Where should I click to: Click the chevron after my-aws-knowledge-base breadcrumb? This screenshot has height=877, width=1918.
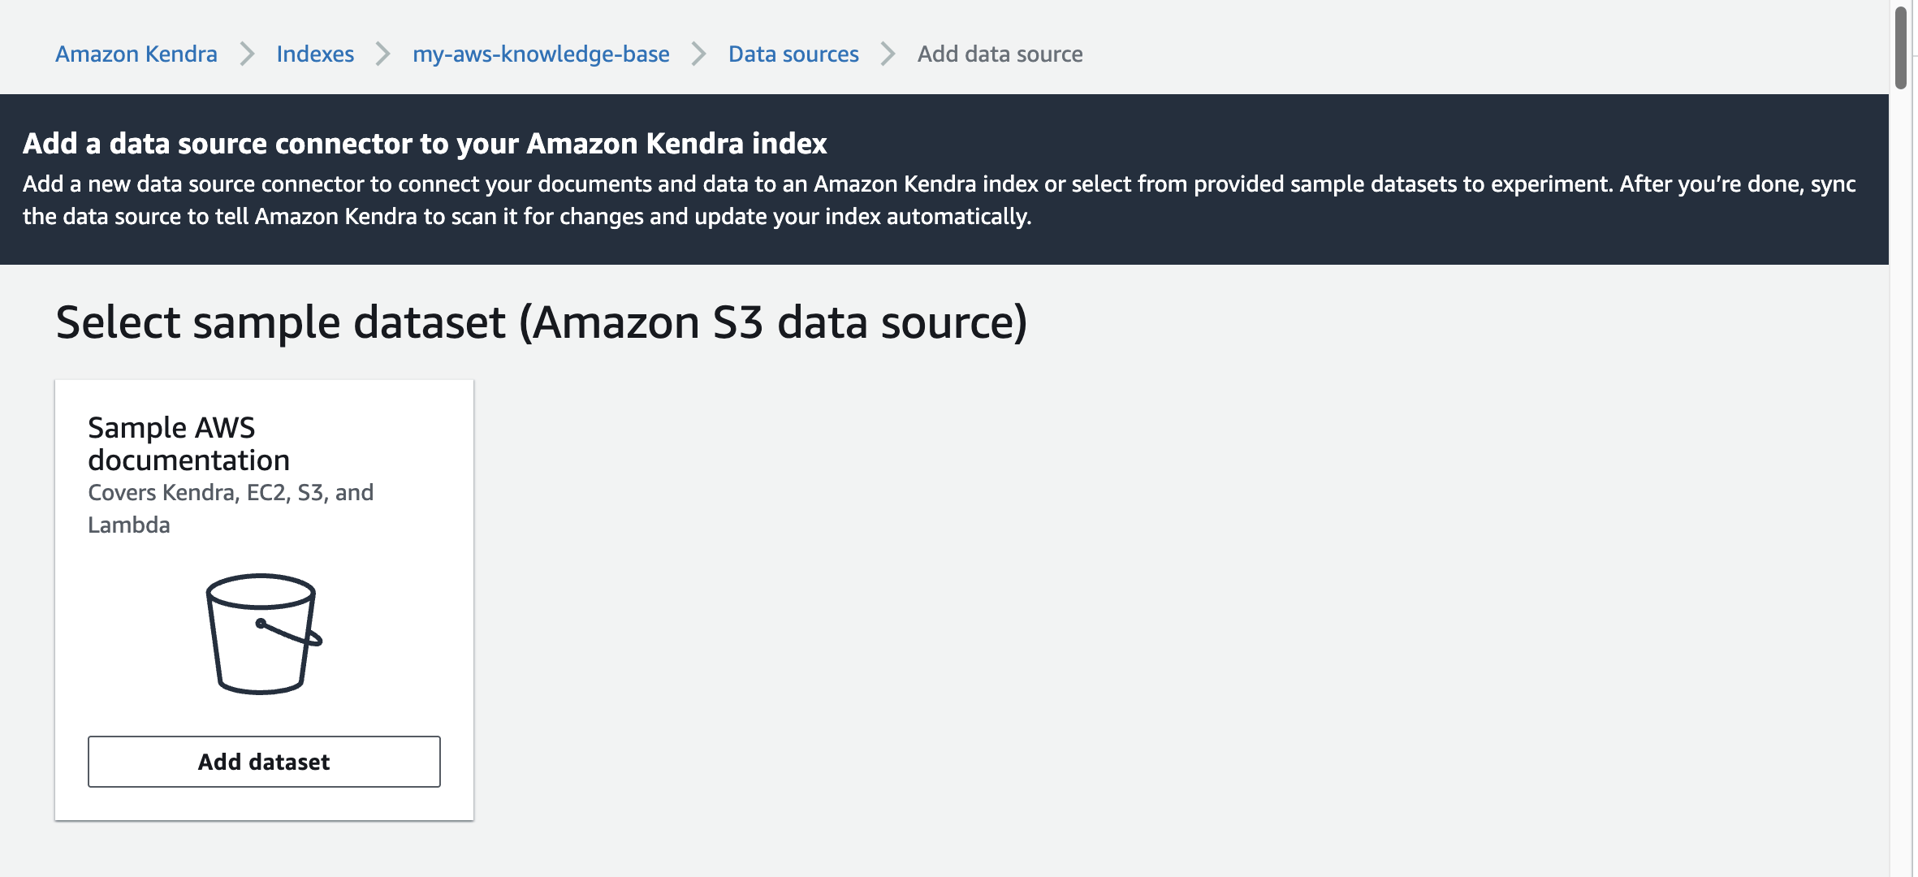698,54
